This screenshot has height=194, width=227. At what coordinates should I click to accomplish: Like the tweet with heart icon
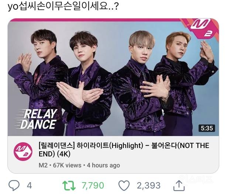[x=124, y=185]
